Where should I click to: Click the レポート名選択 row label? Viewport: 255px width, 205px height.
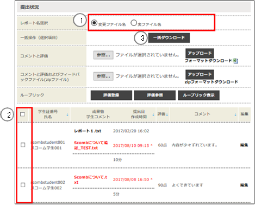34,23
